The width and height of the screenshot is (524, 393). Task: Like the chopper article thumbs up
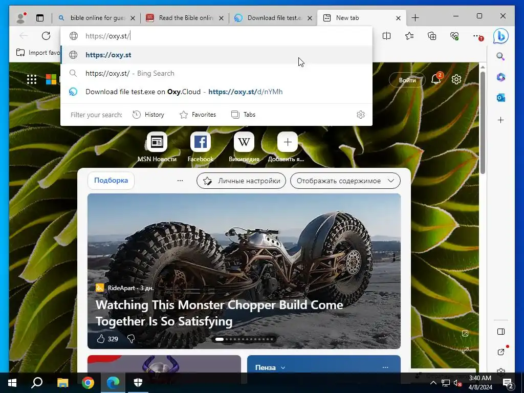101,339
